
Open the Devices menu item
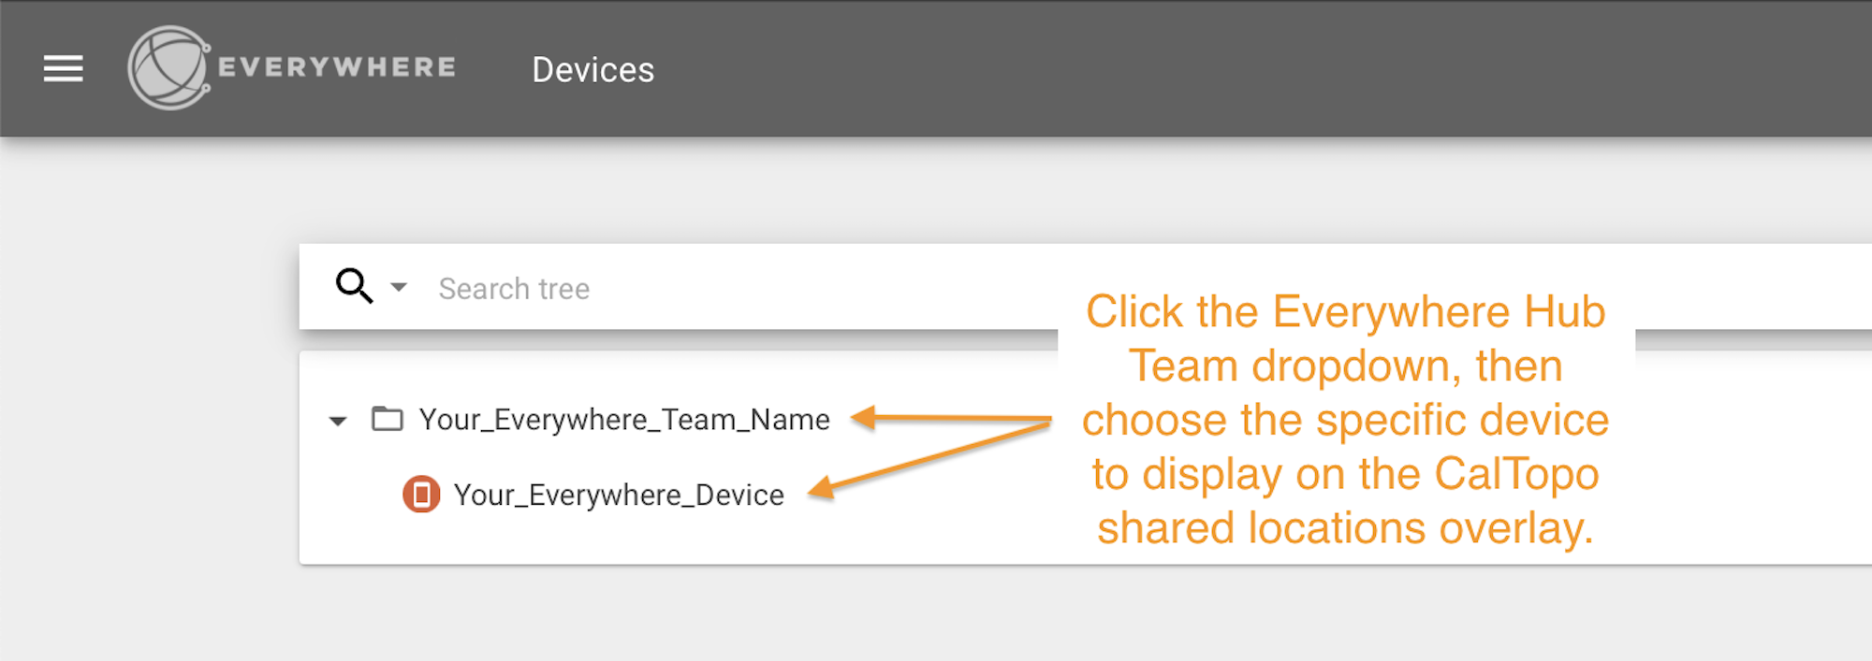(593, 69)
